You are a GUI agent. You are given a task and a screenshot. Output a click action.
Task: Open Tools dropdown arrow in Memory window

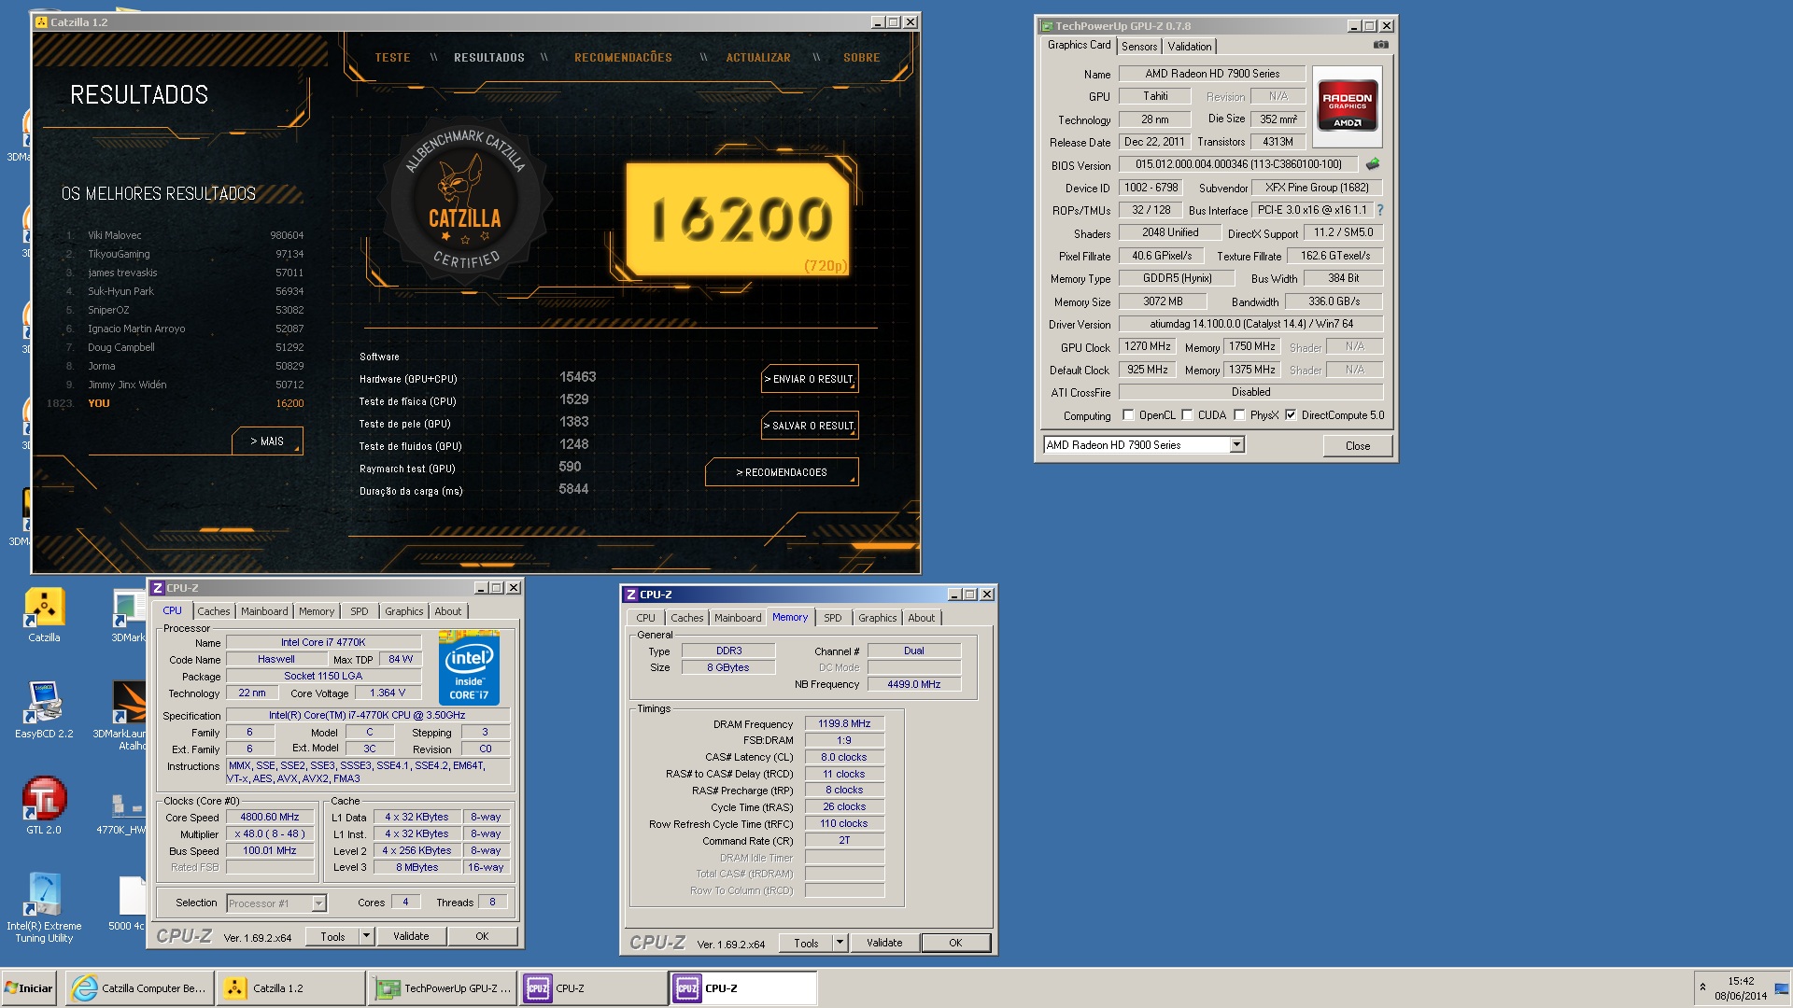pos(840,943)
